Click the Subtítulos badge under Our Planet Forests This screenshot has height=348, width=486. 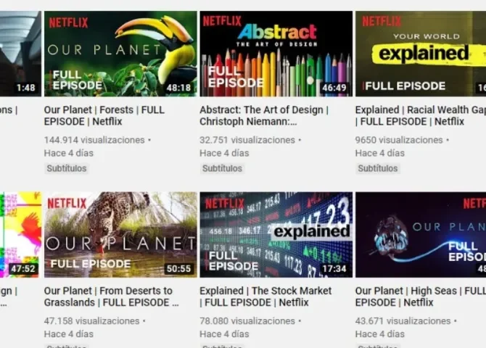67,168
